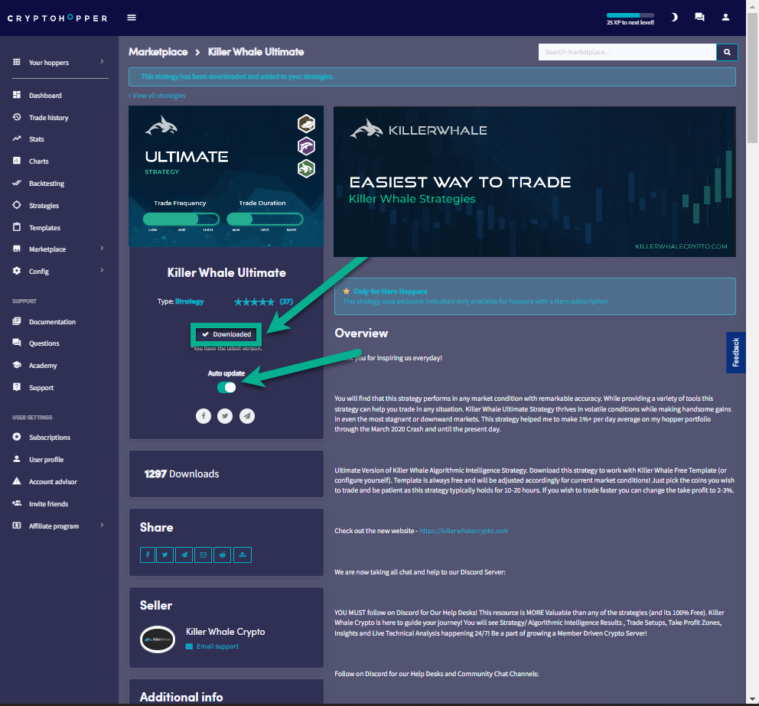Viewport: 759px width, 706px height.
Task: Click the Downloaded button
Action: (x=226, y=334)
